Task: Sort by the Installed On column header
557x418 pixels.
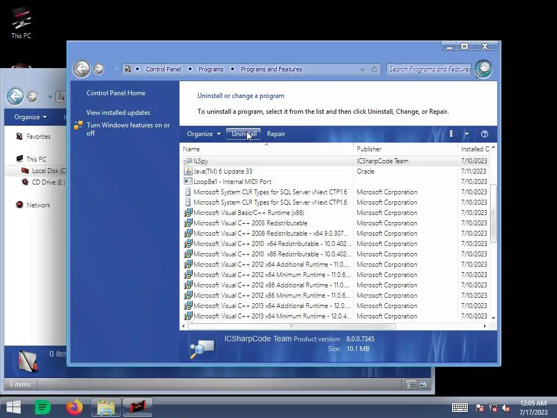Action: click(x=474, y=149)
